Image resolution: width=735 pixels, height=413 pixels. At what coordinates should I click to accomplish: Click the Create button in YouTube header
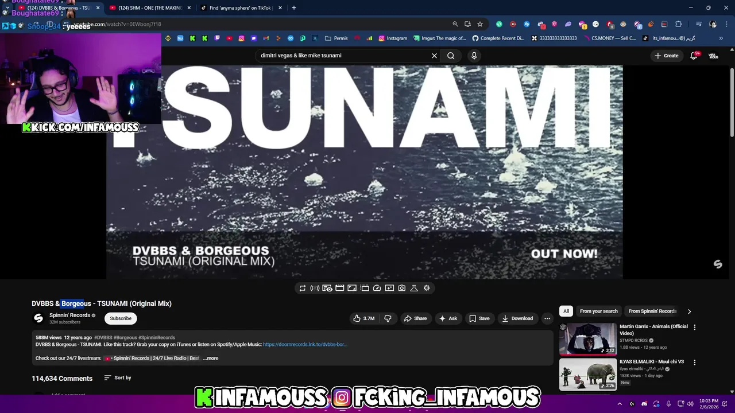(x=667, y=56)
